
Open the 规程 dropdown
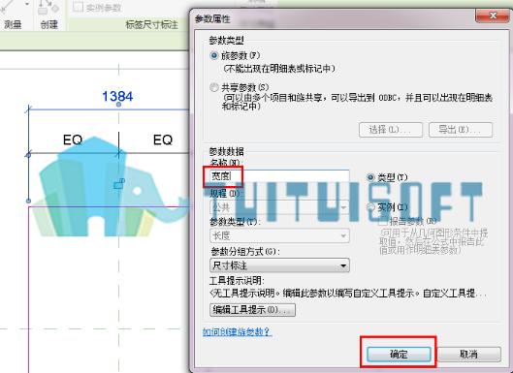click(279, 207)
